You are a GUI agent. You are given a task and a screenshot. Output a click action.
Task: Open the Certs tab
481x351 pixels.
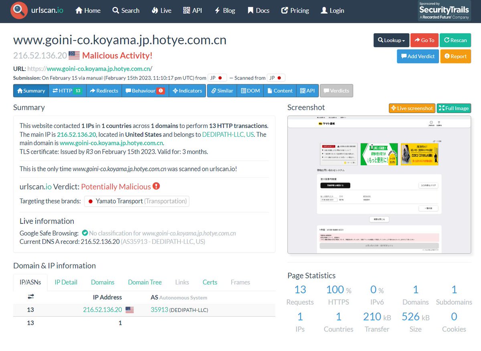[x=210, y=282]
